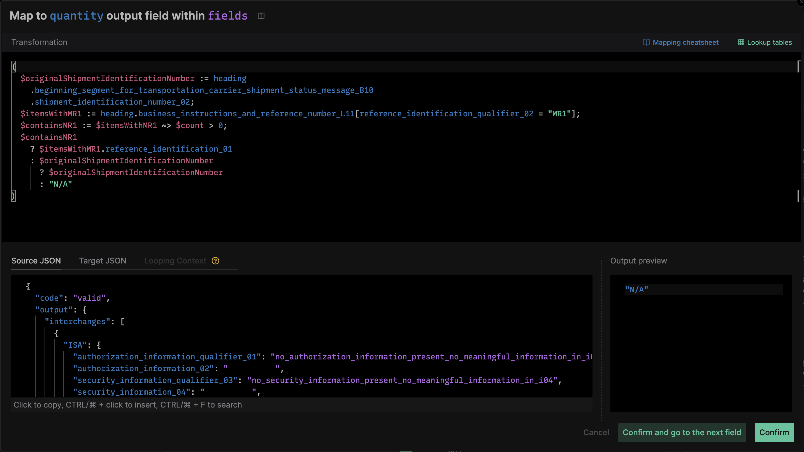The height and width of the screenshot is (452, 804).
Task: Click the Output preview heading
Action: tap(638, 261)
